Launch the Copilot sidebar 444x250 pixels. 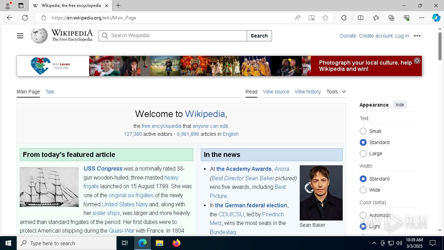pos(436,18)
